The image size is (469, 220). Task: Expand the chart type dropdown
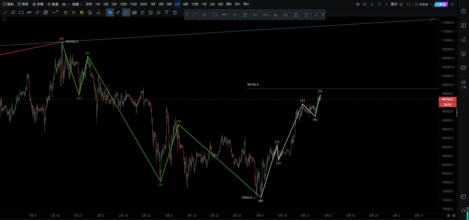[66, 4]
